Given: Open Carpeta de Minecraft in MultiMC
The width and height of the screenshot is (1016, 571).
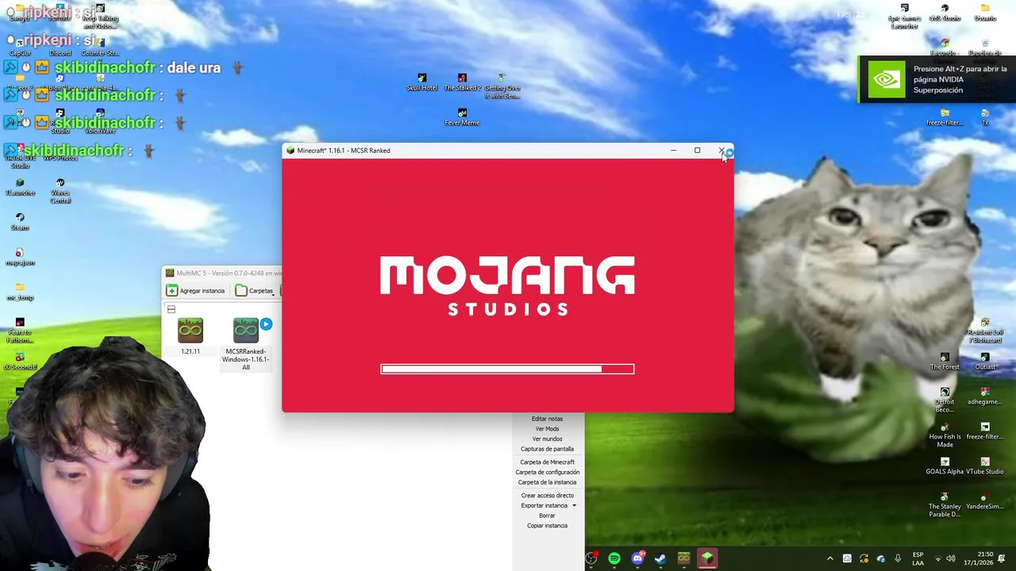Looking at the screenshot, I should pos(547,462).
